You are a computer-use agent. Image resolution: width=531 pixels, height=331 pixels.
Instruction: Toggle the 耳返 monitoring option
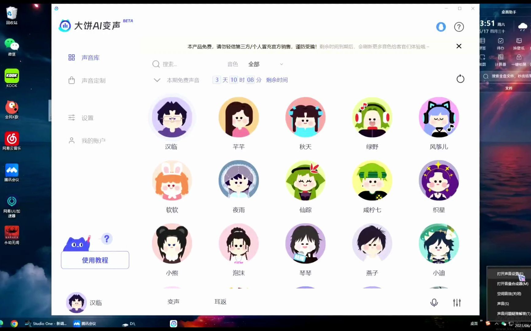pos(220,302)
